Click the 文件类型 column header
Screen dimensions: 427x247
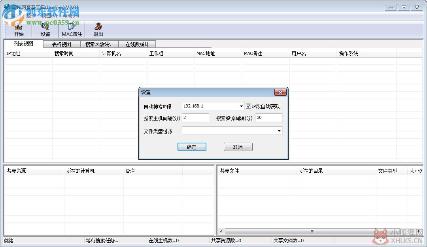391,171
